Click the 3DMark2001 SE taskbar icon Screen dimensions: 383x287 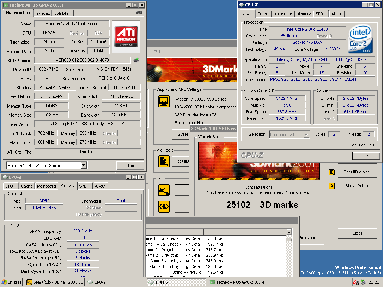(x=29, y=282)
